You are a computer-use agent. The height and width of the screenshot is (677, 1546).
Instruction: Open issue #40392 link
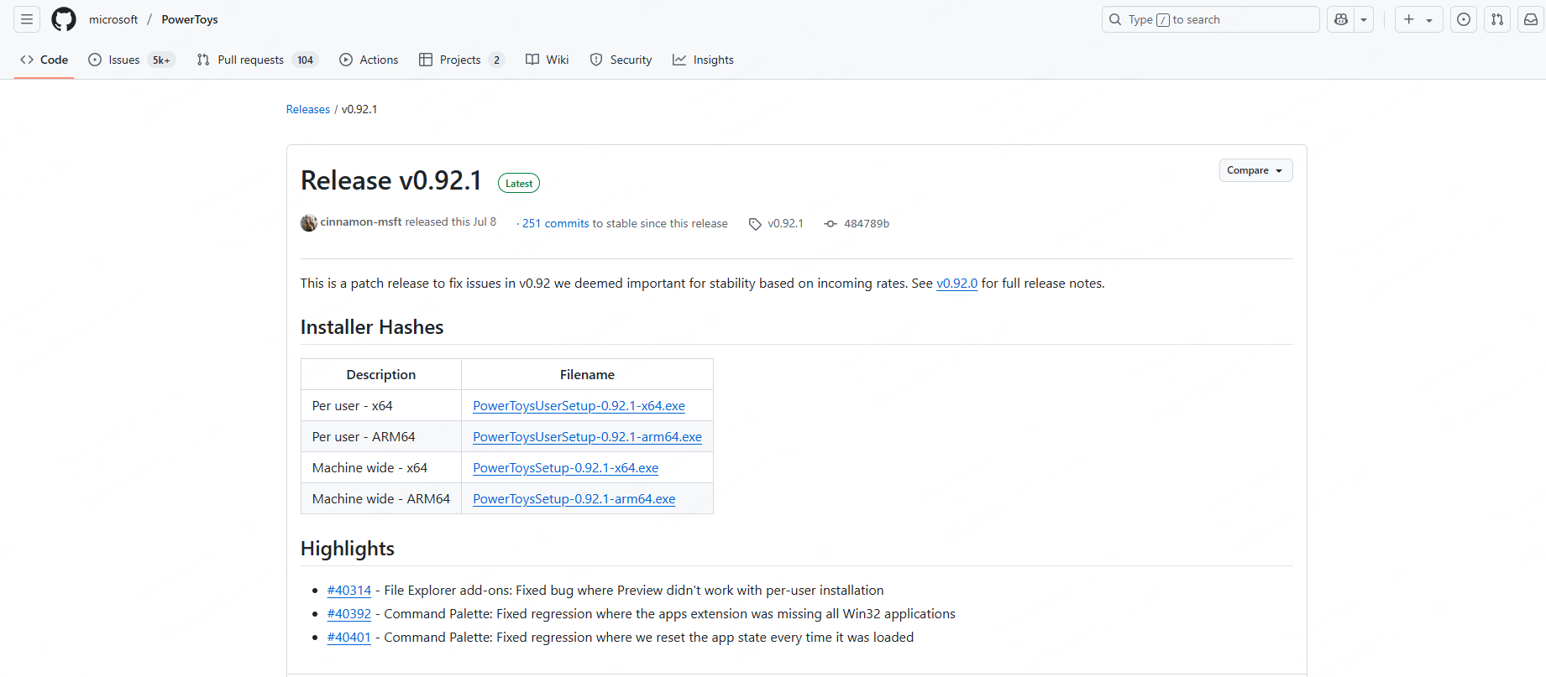[349, 614]
